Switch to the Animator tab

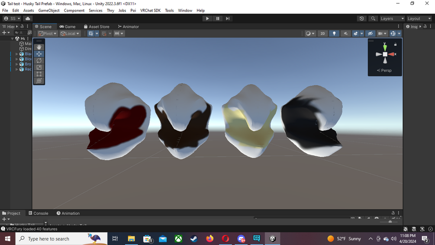[x=128, y=27]
